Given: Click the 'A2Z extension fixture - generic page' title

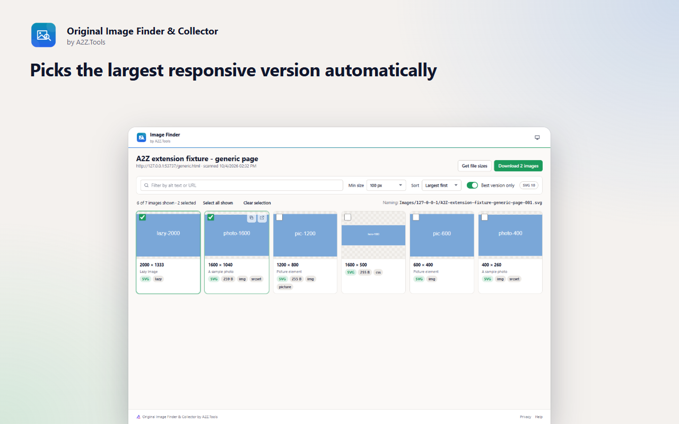Looking at the screenshot, I should click(197, 158).
